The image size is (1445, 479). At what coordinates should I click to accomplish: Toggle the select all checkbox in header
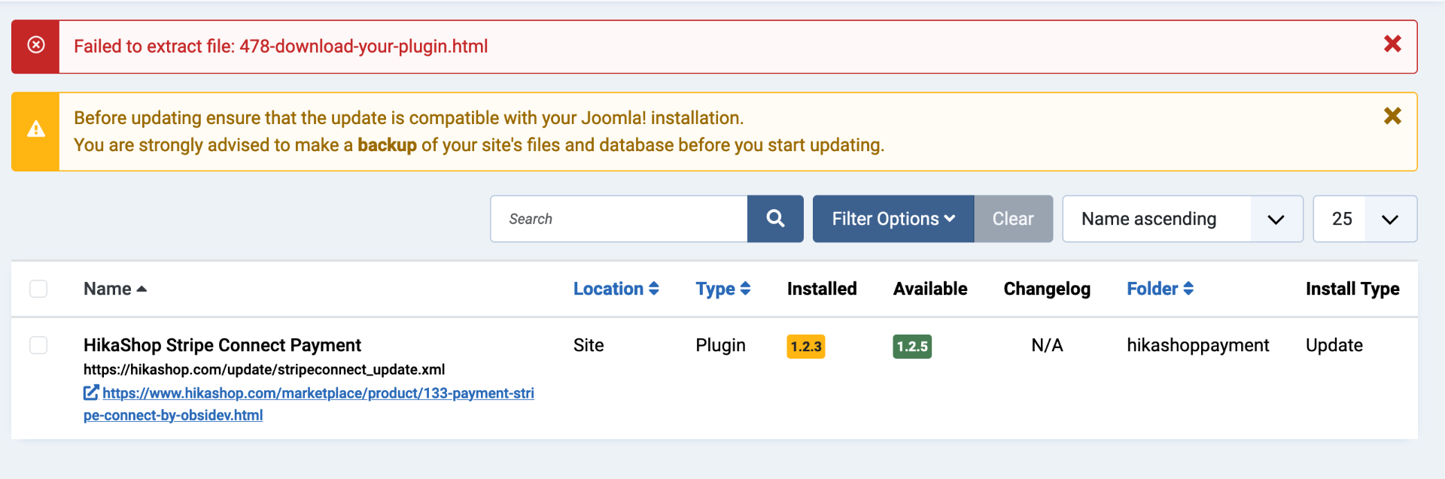(x=38, y=289)
